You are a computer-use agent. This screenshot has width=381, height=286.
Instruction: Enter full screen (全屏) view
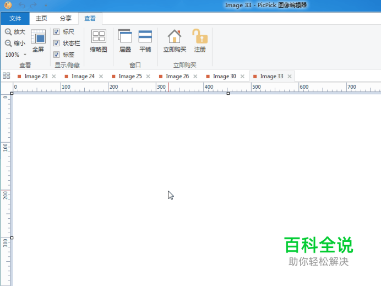click(x=38, y=41)
